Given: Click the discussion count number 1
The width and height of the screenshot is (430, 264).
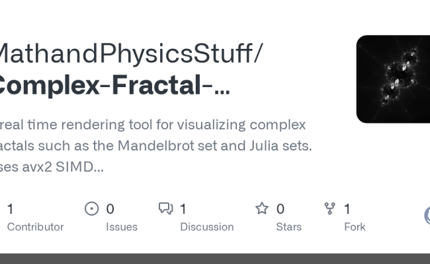Looking at the screenshot, I should tap(183, 209).
